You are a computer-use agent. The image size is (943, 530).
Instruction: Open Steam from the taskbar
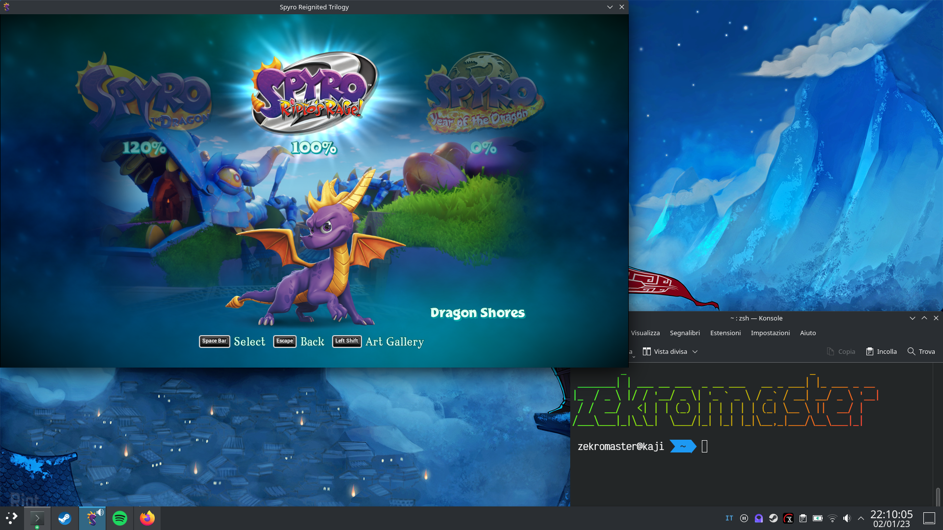pyautogui.click(x=65, y=518)
